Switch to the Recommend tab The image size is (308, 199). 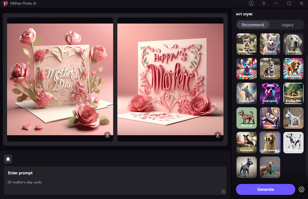click(x=253, y=25)
